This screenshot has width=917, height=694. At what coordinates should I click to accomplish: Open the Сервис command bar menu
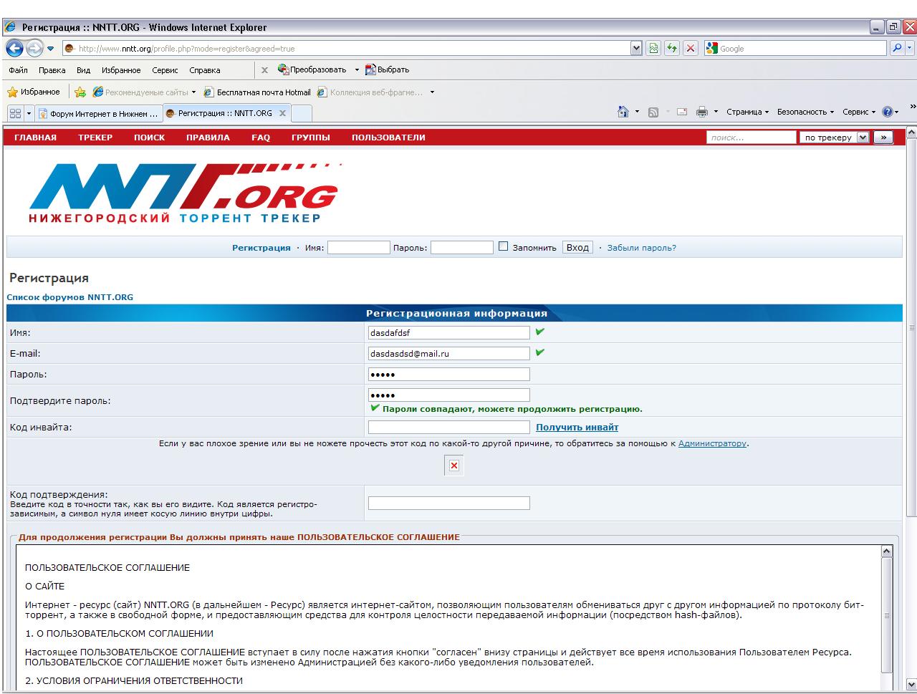click(x=859, y=112)
